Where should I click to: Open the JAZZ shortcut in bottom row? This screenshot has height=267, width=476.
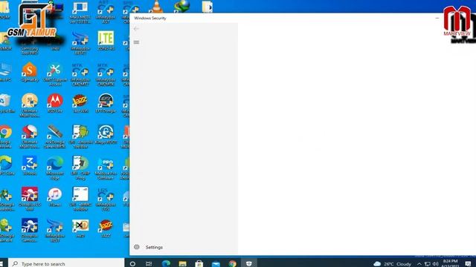106,228
